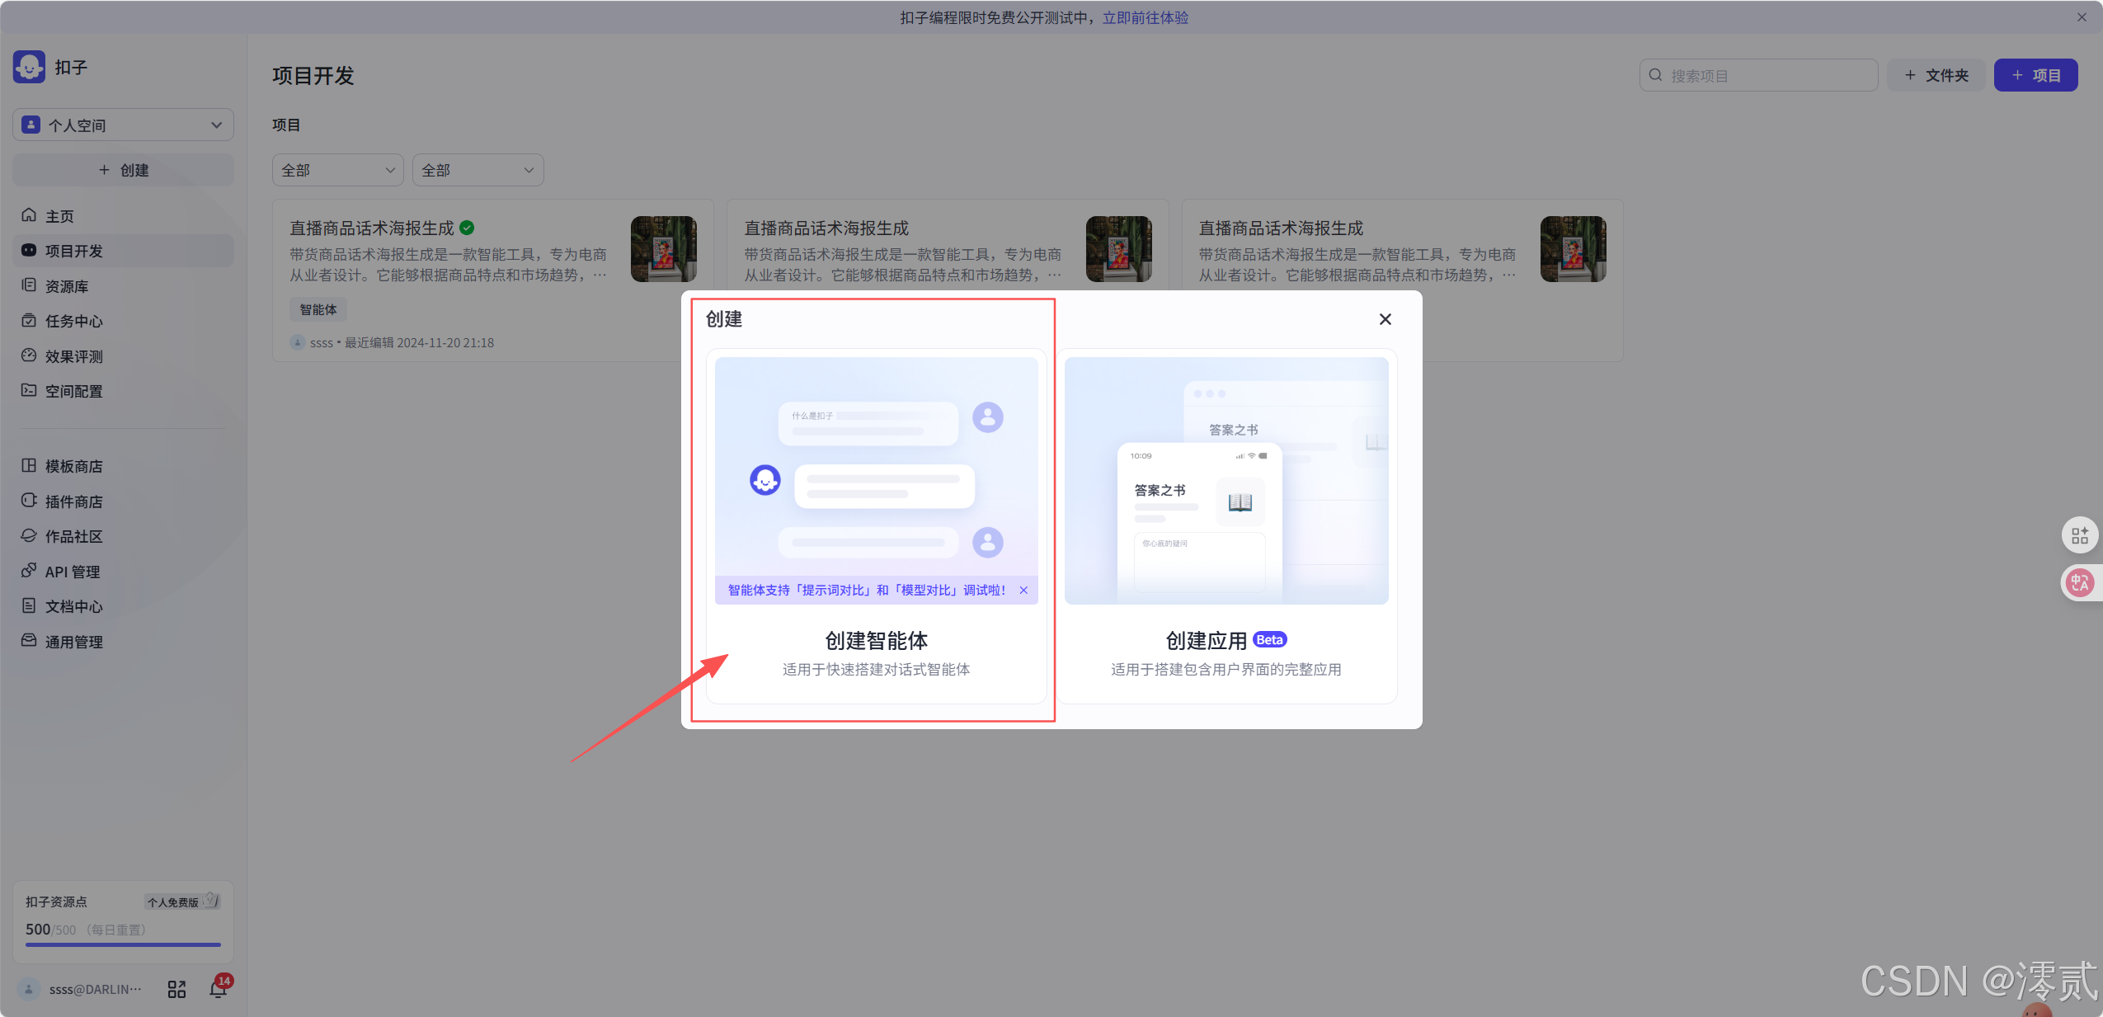Click the QR code icon next to ssss@DARLIN

(176, 988)
